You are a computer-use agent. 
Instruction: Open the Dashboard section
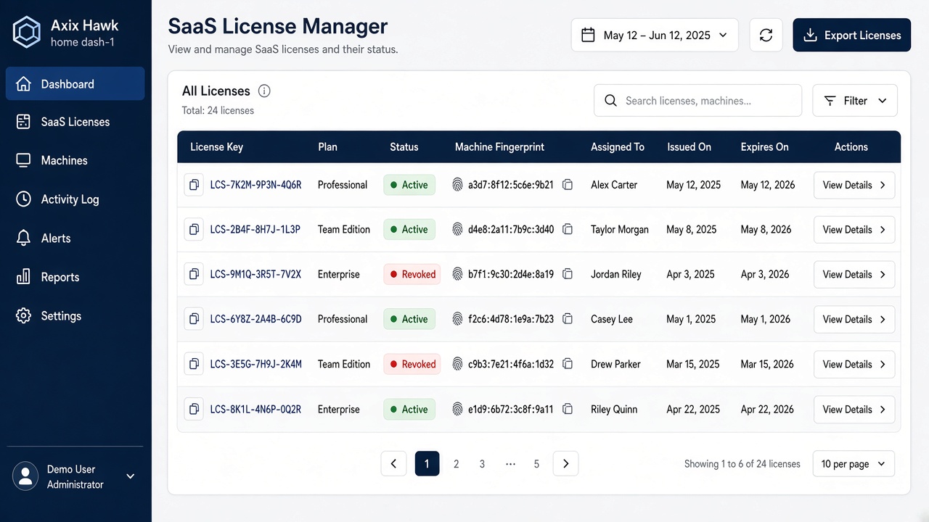click(x=75, y=84)
